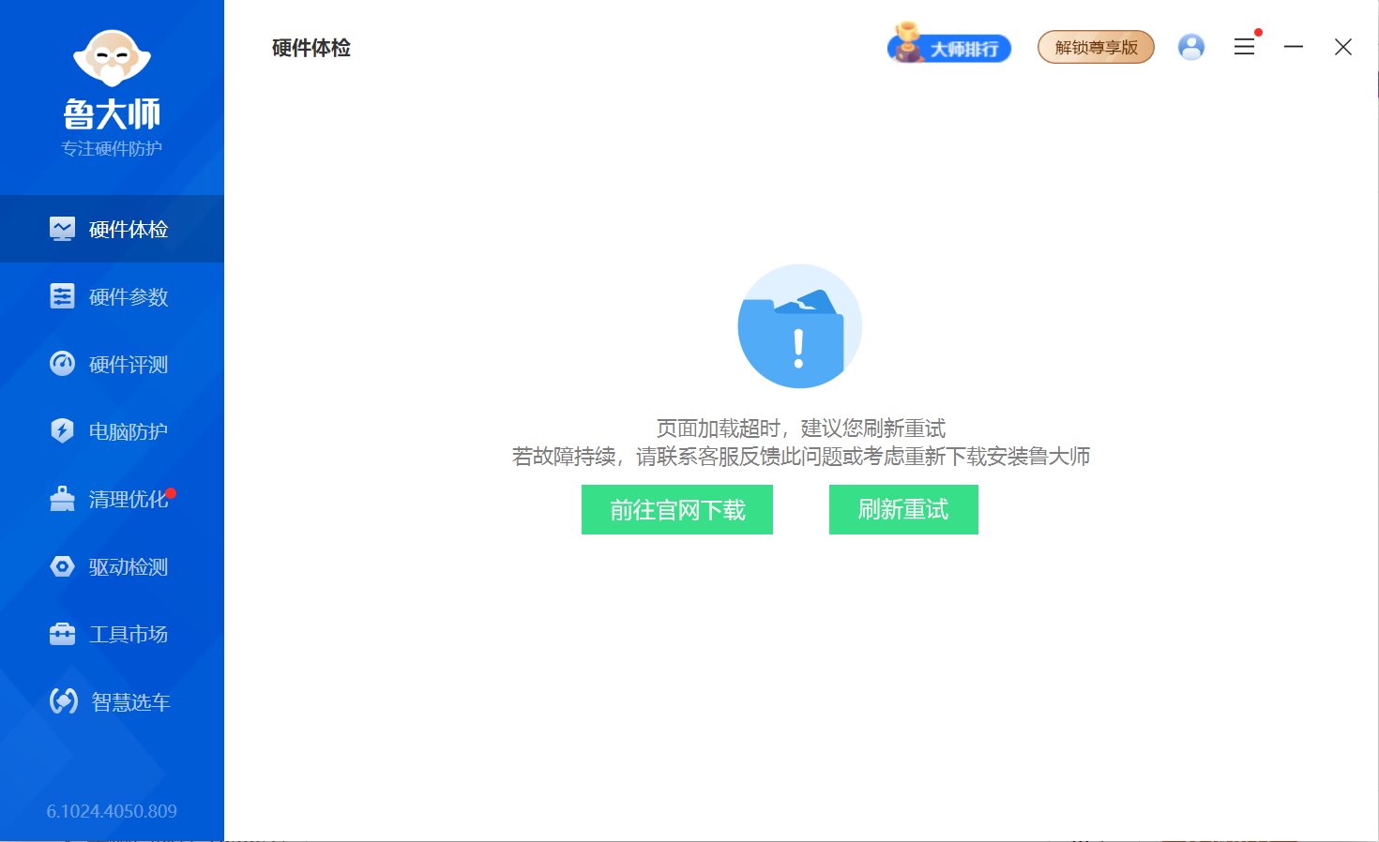Screen dimensions: 1379x842
Task: Open the hamburger settings menu
Action: pyautogui.click(x=1245, y=46)
